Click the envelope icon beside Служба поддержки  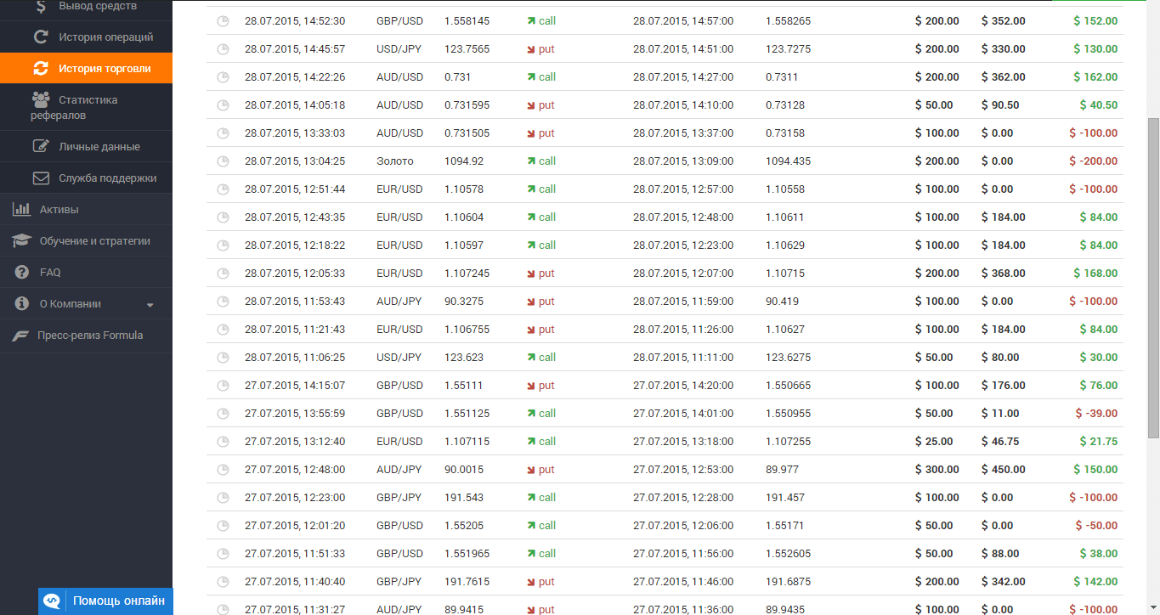41,178
